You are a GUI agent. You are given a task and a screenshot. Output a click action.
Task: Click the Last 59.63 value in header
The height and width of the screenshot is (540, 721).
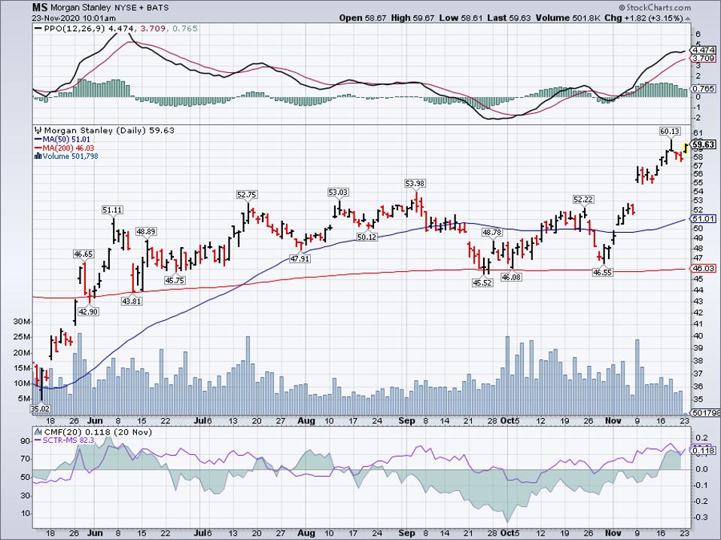[509, 18]
